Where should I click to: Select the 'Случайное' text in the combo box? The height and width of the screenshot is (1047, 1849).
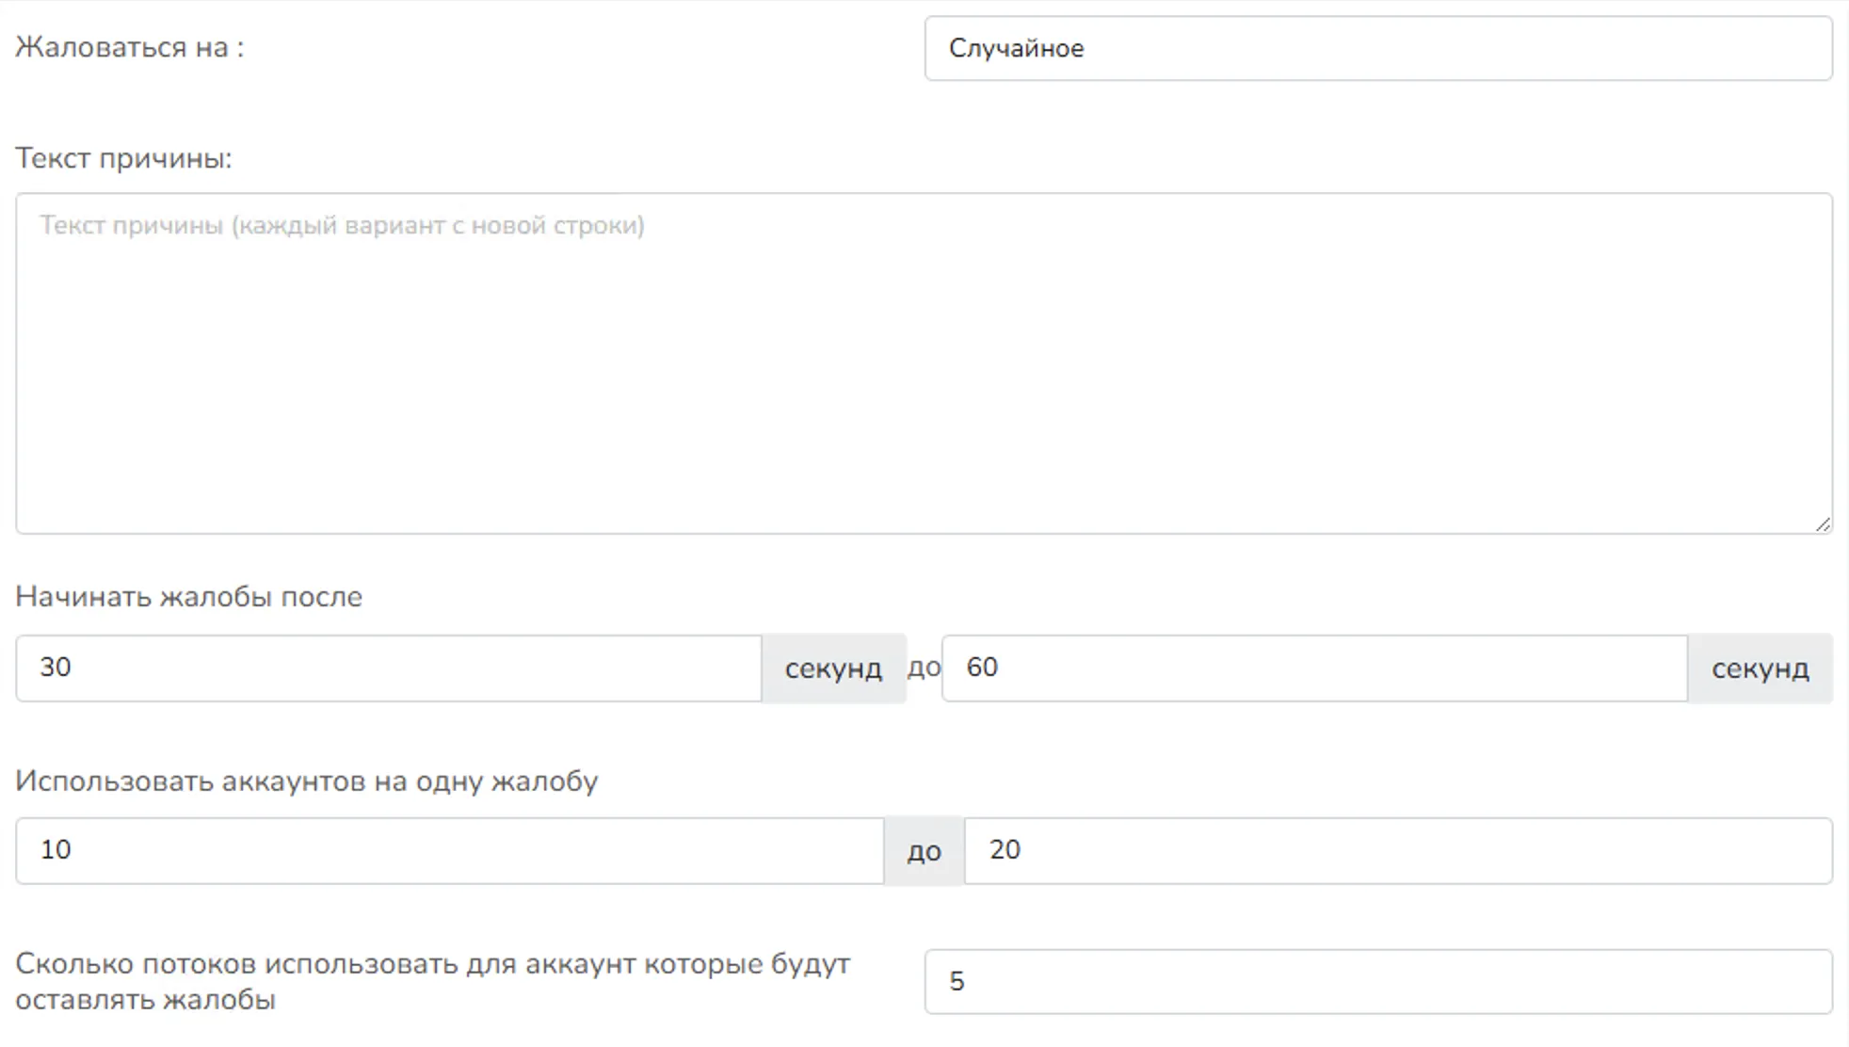click(1016, 48)
